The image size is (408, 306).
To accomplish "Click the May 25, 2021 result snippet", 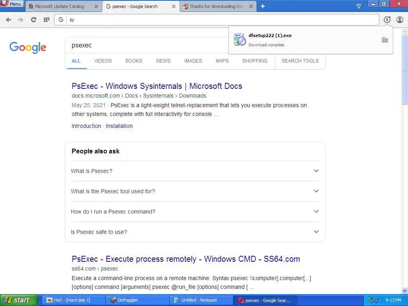I will pos(189,110).
